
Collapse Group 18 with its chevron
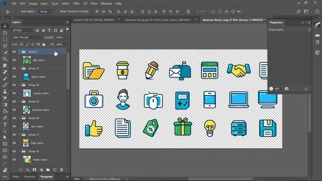[x=20, y=118]
